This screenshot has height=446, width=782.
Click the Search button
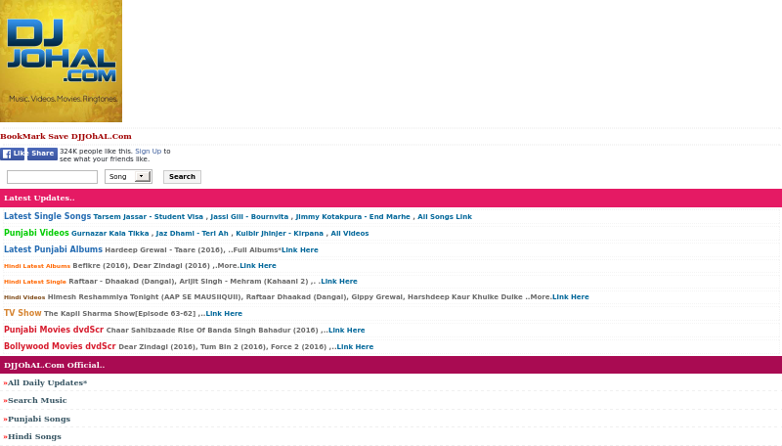182,177
